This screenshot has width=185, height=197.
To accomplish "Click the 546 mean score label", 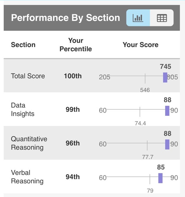I will coord(145,90).
